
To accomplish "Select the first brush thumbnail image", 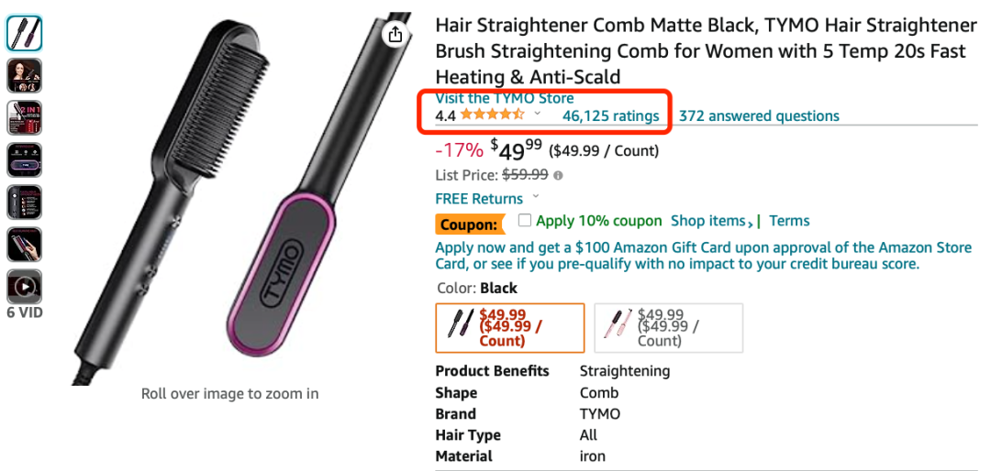I will click(x=24, y=34).
